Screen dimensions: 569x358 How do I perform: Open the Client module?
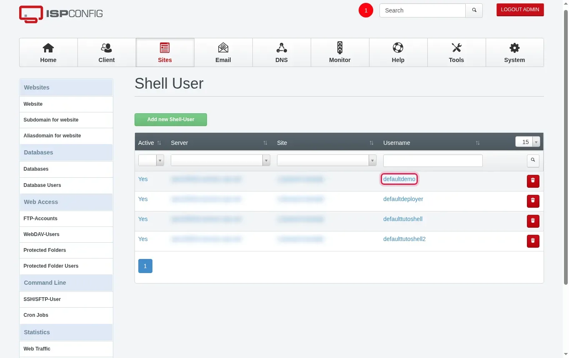[x=107, y=52]
